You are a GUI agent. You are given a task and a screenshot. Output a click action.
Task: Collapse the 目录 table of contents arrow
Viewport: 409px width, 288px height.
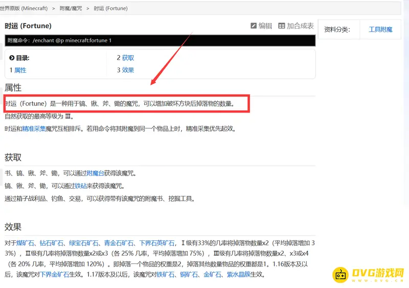click(12, 58)
